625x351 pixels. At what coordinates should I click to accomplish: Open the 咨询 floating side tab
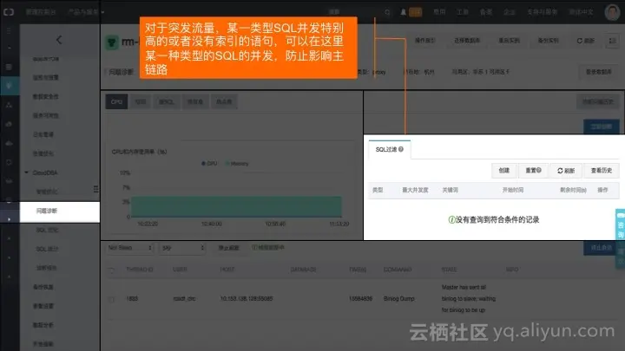coord(620,224)
